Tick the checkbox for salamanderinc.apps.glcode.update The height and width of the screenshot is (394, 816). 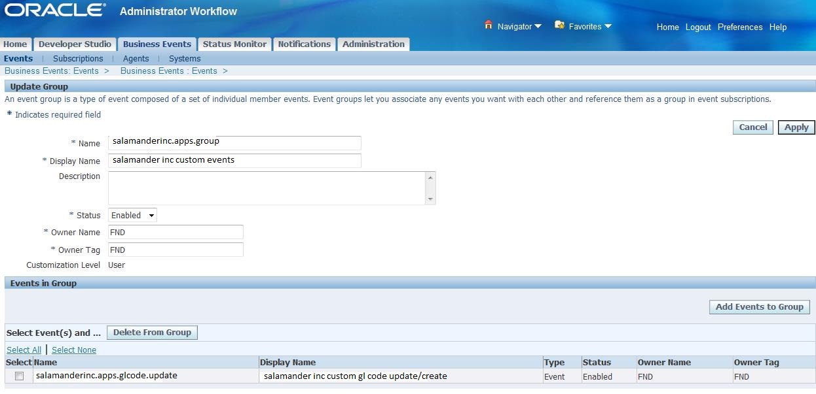(x=20, y=376)
